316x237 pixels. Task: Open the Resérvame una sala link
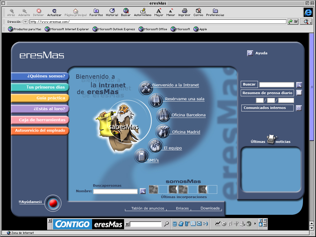click(185, 99)
